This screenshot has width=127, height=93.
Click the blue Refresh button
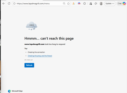(29, 65)
